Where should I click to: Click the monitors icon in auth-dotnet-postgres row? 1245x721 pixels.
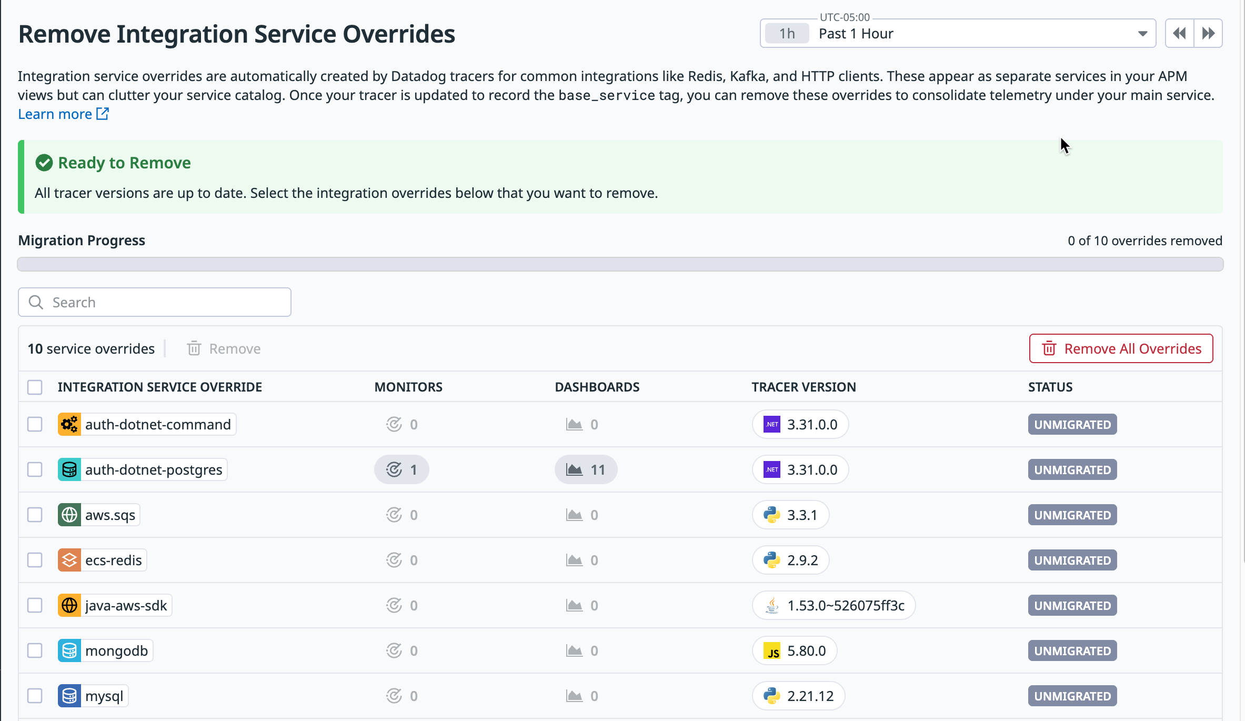click(x=394, y=469)
